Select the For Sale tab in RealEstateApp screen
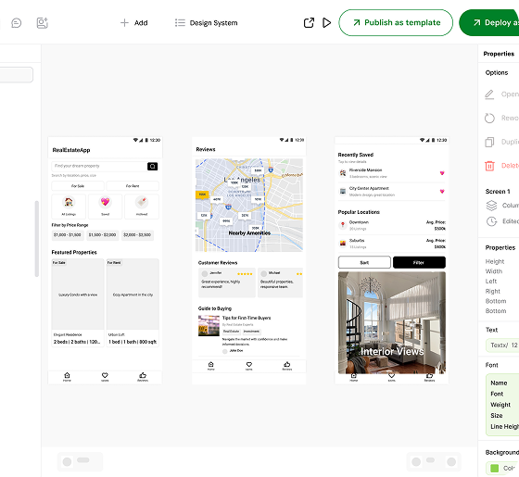Image resolution: width=519 pixels, height=477 pixels. coord(78,186)
